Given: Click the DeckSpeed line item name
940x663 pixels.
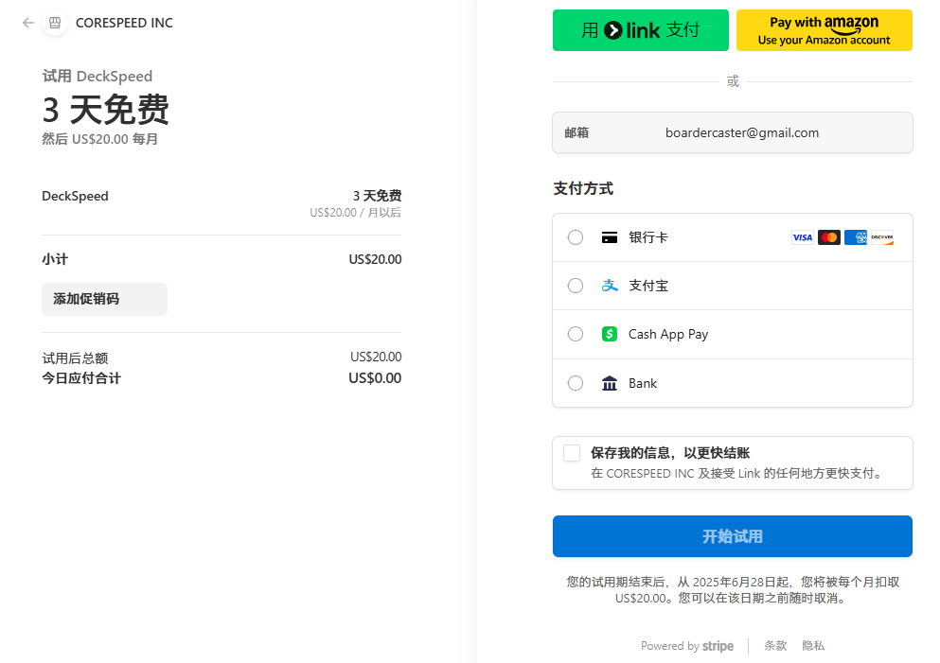Looking at the screenshot, I should [75, 196].
